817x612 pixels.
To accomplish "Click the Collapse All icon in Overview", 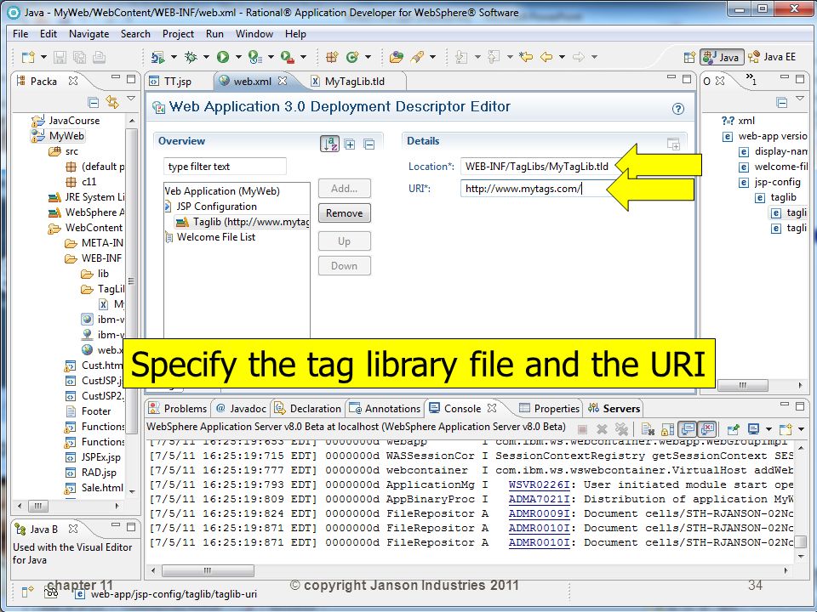I will tap(369, 144).
